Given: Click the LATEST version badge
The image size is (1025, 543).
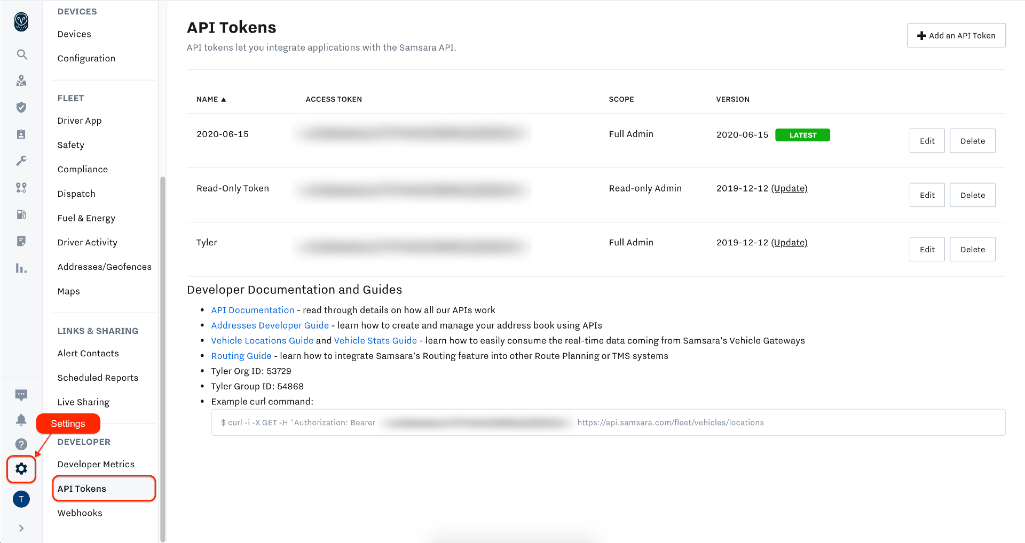Looking at the screenshot, I should click(802, 135).
